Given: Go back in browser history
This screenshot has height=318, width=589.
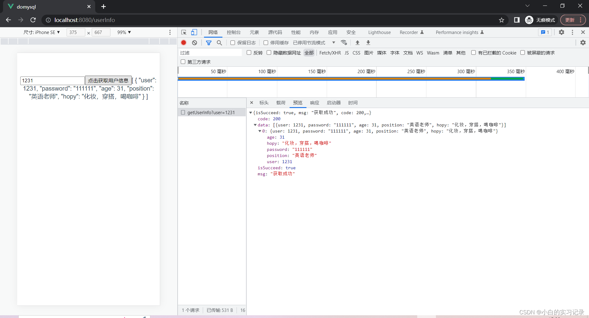Looking at the screenshot, I should 8,20.
